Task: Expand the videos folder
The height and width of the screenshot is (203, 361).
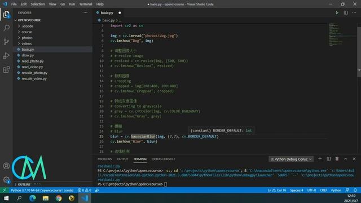Action: 53,43
